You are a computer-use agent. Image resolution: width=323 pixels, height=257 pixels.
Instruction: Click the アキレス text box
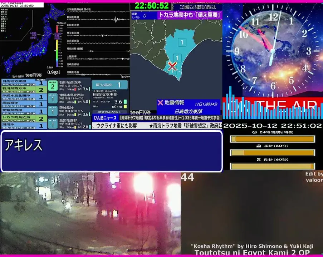pos(112,151)
